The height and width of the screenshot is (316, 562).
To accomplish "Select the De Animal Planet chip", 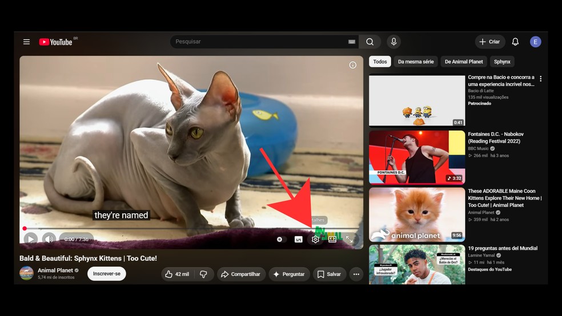I will tap(464, 62).
